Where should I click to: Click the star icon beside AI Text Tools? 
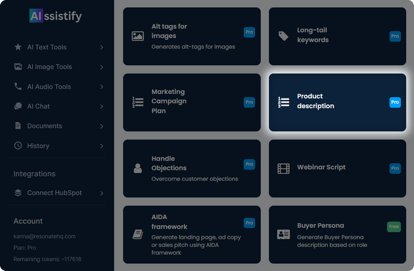click(18, 47)
